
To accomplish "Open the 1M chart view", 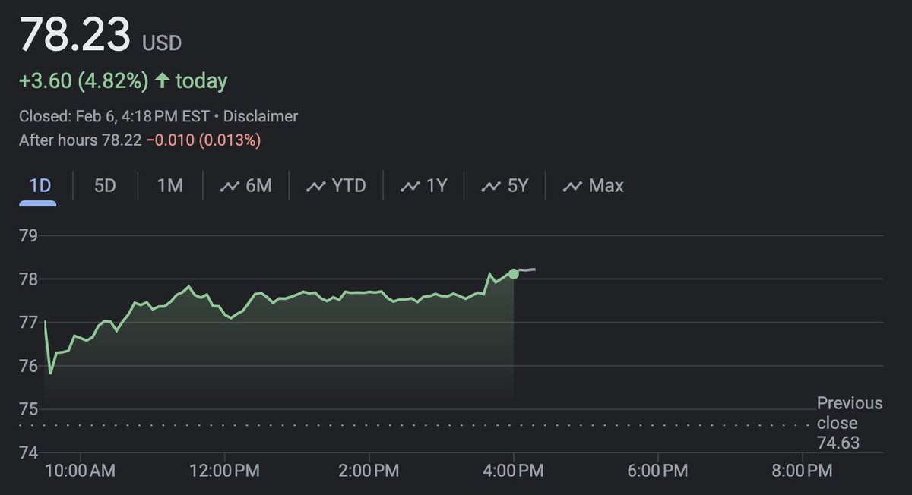I will 169,184.
